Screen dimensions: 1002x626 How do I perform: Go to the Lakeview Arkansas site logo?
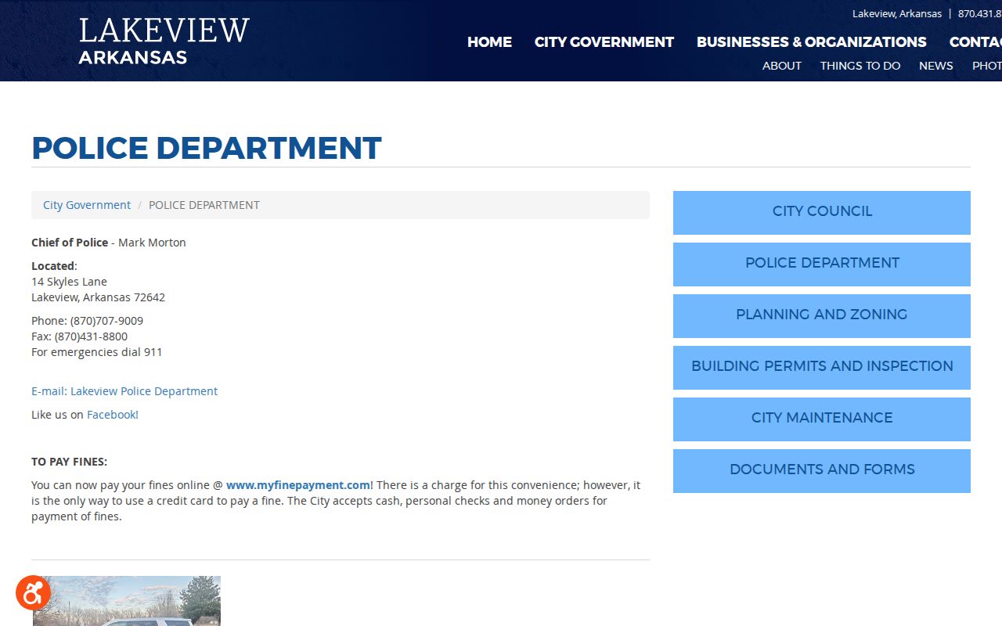[164, 41]
